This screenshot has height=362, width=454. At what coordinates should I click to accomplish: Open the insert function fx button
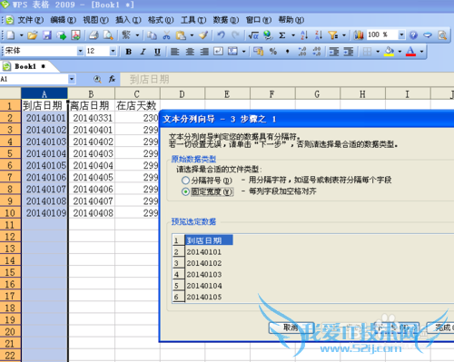(x=112, y=79)
